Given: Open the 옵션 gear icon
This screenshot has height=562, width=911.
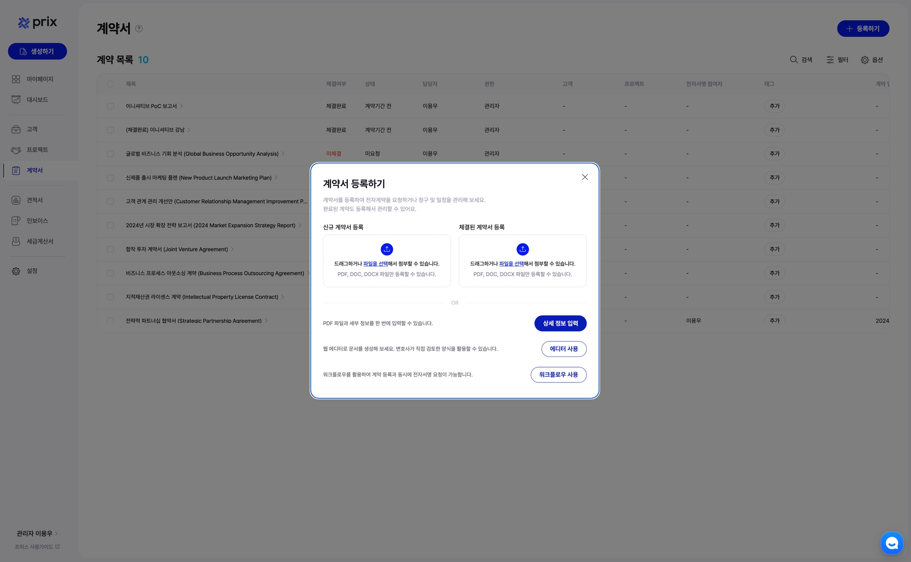Looking at the screenshot, I should pyautogui.click(x=865, y=60).
